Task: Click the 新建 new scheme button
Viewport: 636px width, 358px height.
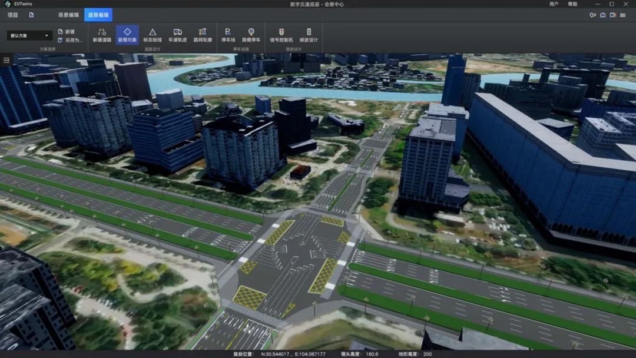Action: pos(67,32)
